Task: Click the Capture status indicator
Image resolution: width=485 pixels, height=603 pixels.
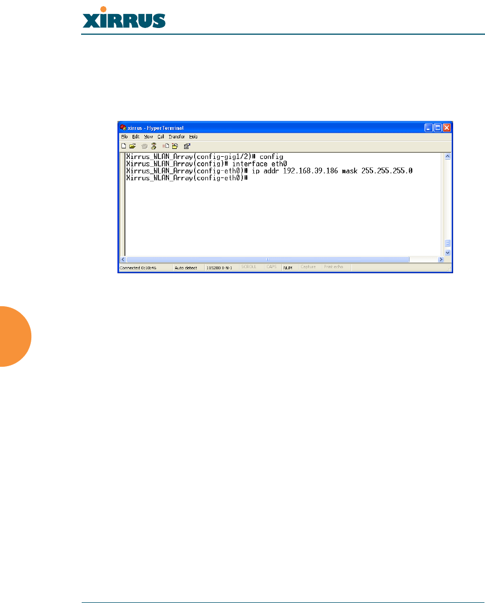Action: pyautogui.click(x=308, y=267)
